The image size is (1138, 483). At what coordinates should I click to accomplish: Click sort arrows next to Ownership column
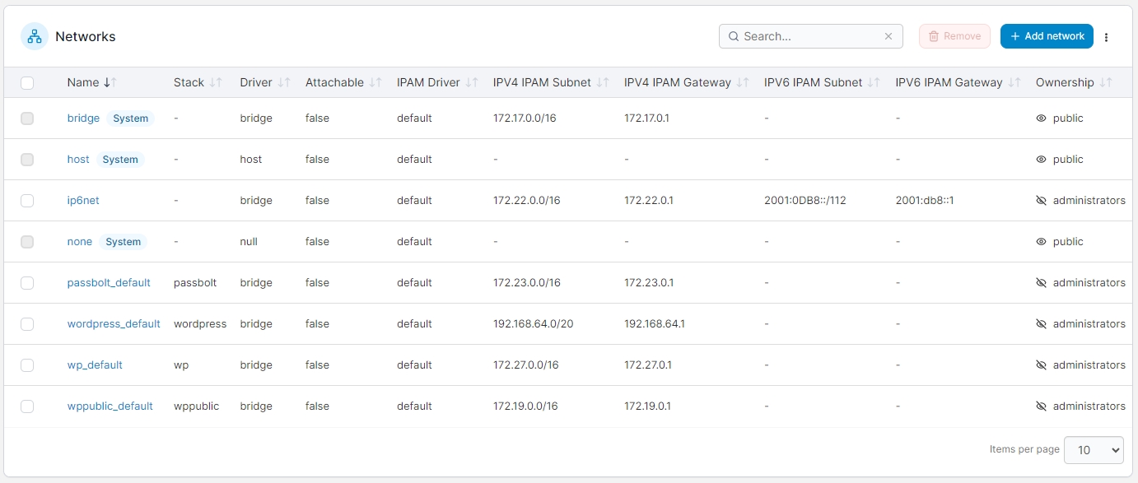(1106, 82)
